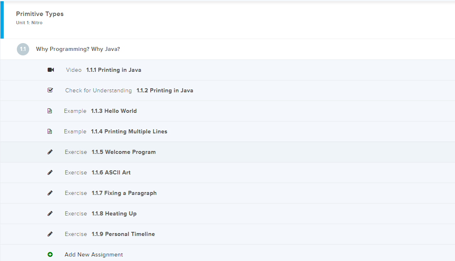Click the document icon next to Hello World
Viewport: 455px width, 261px height.
tap(50, 111)
